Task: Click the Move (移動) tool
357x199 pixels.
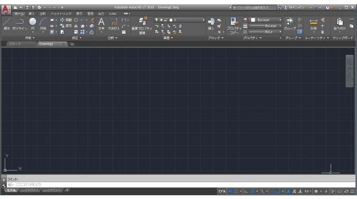Action: click(x=66, y=20)
